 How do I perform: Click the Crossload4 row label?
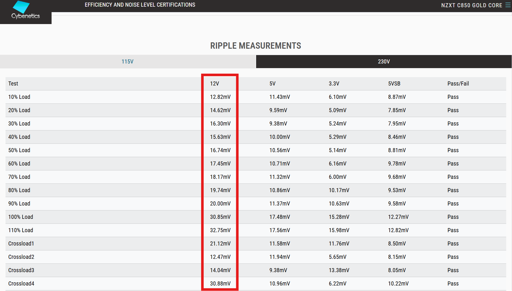[21, 283]
